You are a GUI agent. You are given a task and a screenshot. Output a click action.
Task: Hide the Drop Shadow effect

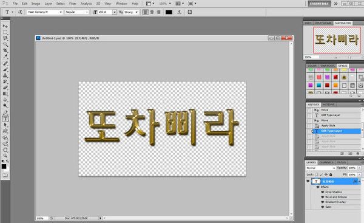pos(323,192)
